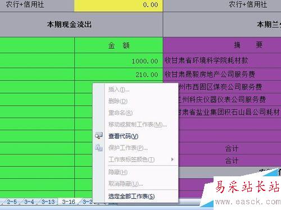Switch to sheet tab 2-5
This screenshot has width=281, height=210.
(12, 202)
